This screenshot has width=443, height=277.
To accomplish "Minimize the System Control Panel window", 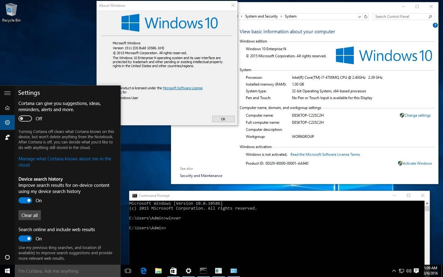I will click(x=403, y=6).
